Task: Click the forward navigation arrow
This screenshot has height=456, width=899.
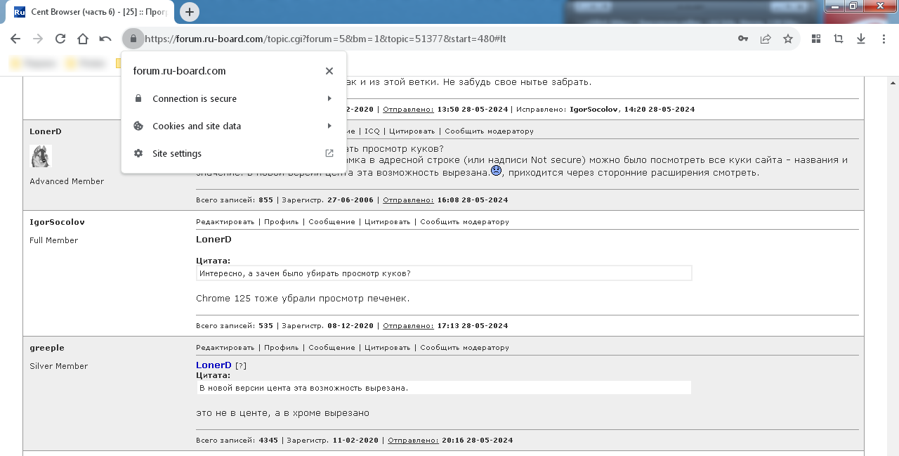Action: coord(38,39)
